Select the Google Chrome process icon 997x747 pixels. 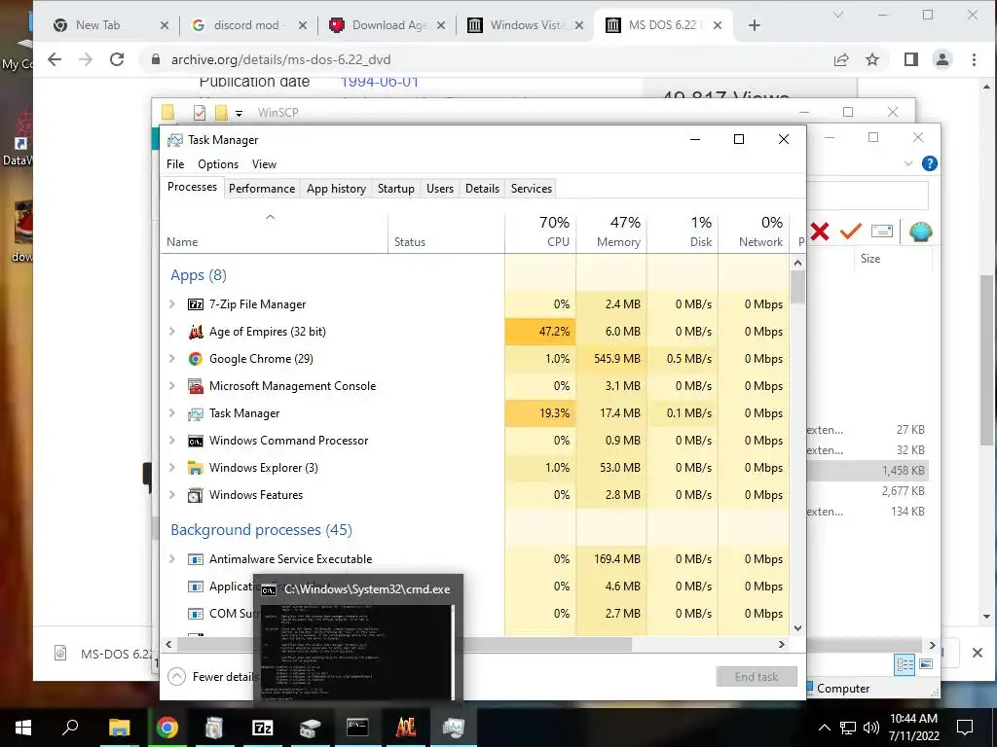click(195, 359)
